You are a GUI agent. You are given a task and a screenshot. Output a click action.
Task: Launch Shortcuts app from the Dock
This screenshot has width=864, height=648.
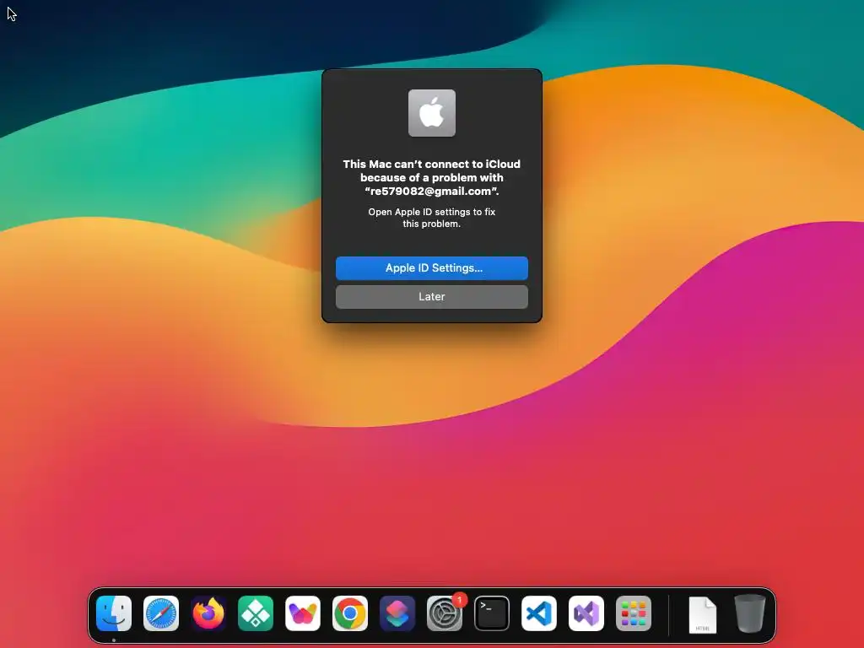click(397, 613)
